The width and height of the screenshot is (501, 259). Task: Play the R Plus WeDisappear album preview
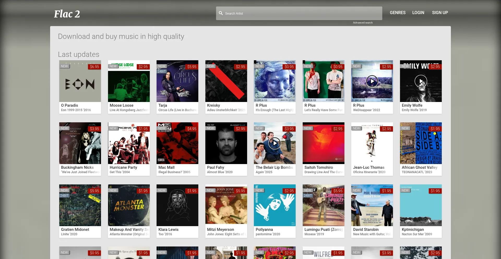click(x=372, y=81)
